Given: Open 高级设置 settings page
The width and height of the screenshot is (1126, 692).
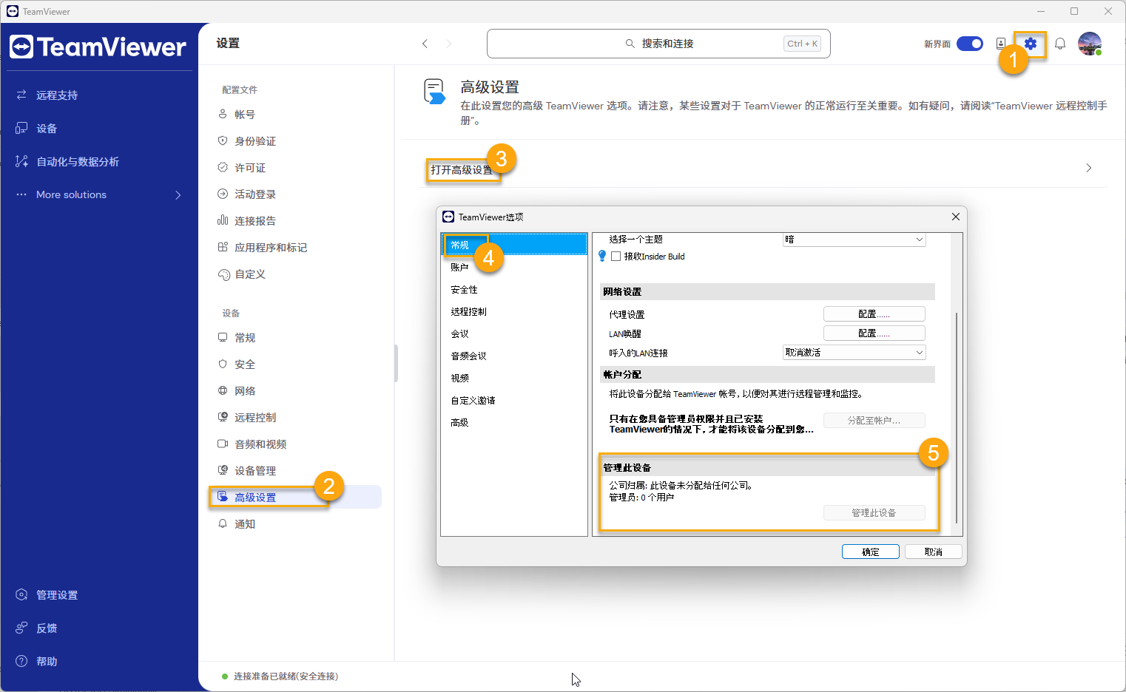Looking at the screenshot, I should click(296, 497).
